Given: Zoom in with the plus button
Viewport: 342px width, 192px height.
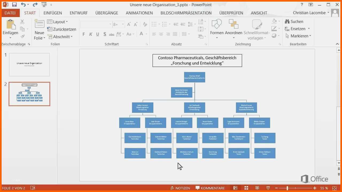Looking at the screenshot, I should click(x=315, y=188).
